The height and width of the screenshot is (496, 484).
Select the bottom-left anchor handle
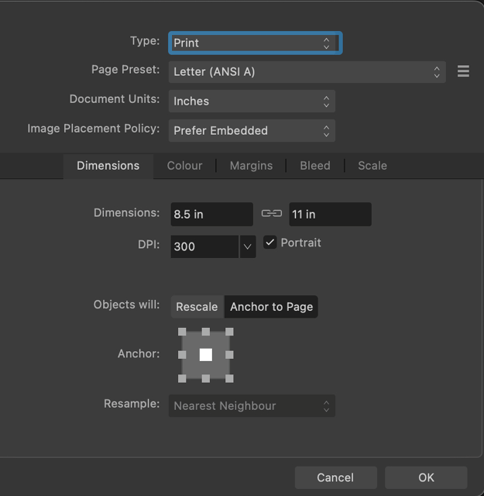pyautogui.click(x=183, y=378)
